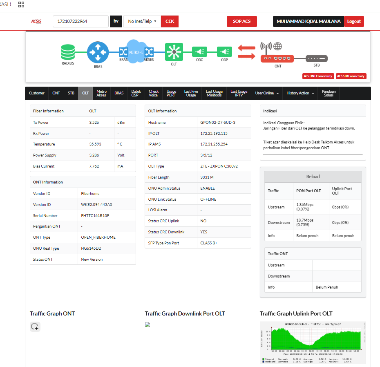Click the MUHAMMAD IQBAL MAULANA user button
Image resolution: width=380 pixels, height=367 pixels.
click(308, 21)
